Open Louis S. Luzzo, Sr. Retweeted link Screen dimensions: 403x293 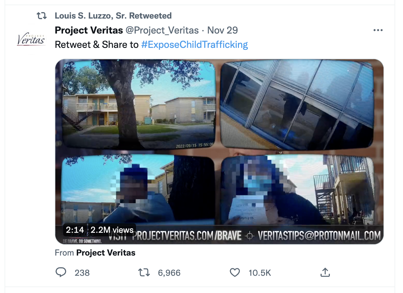click(113, 16)
